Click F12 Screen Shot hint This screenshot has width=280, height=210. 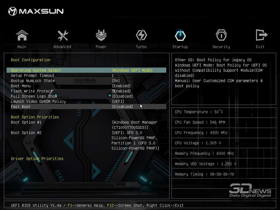(124, 205)
